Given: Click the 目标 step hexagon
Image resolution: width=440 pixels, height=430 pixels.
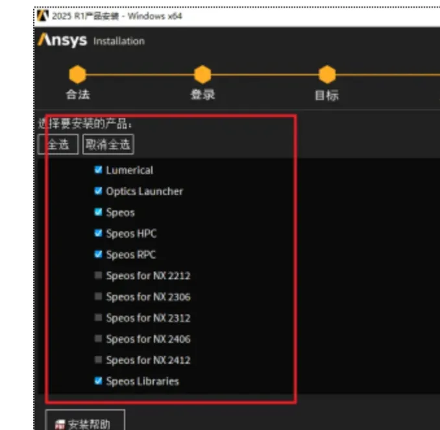Looking at the screenshot, I should point(327,75).
